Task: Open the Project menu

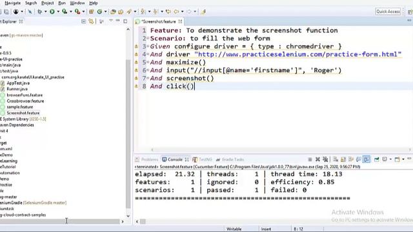Action: click(47, 3)
